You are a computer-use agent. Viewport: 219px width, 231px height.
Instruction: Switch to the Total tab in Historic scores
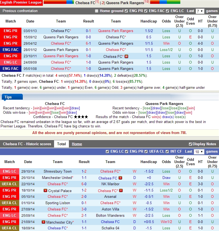click(61, 144)
